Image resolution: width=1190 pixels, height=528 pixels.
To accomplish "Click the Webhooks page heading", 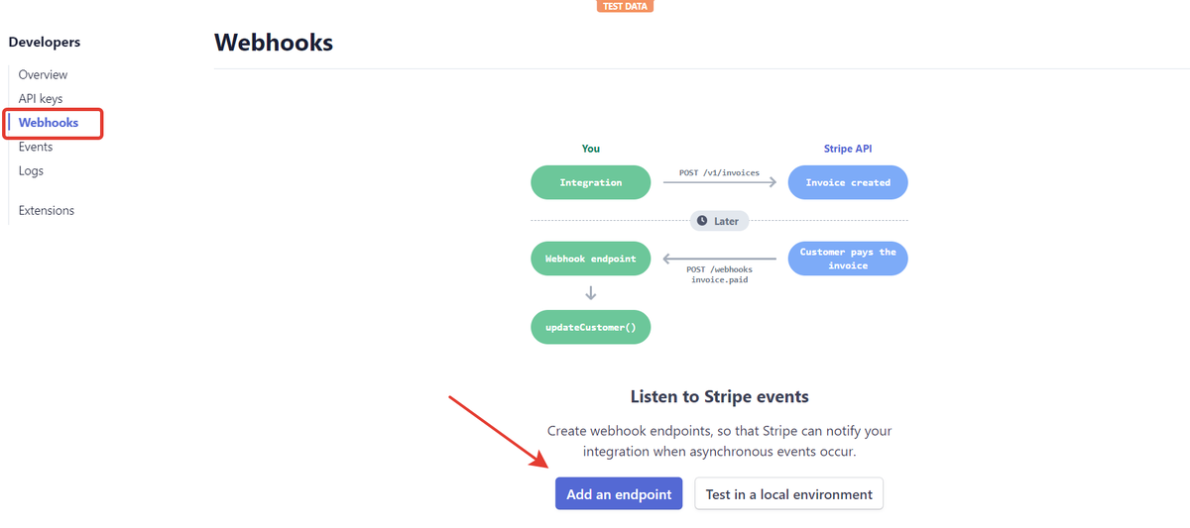I will tap(274, 43).
